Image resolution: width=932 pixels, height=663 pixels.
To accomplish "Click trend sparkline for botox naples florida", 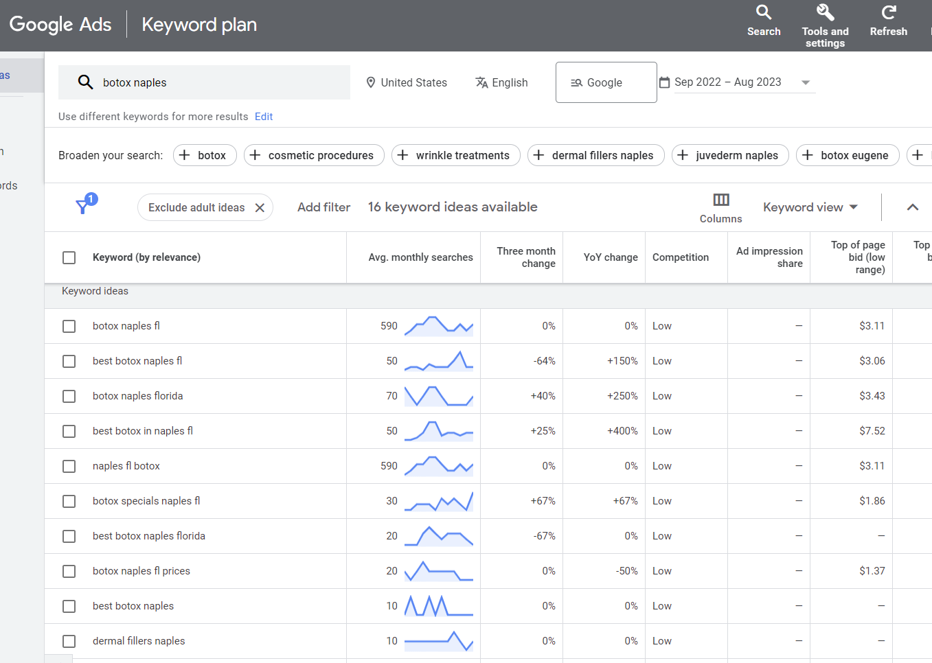I will 439,396.
